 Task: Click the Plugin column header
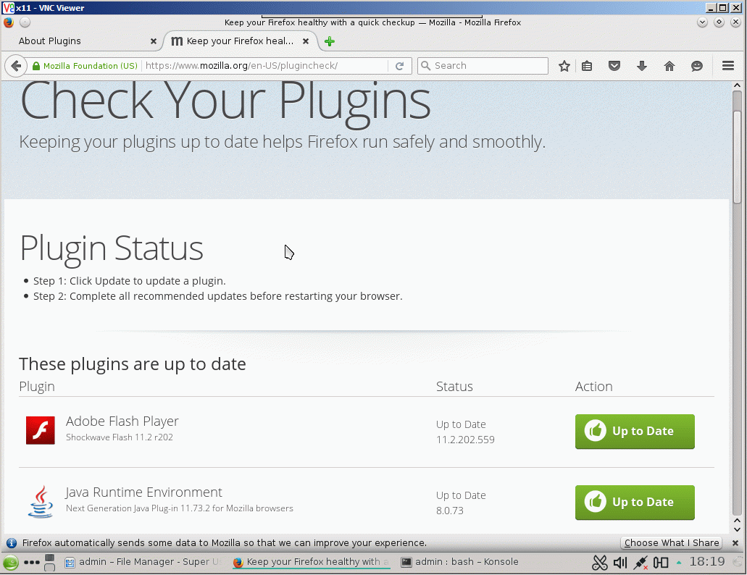point(37,386)
